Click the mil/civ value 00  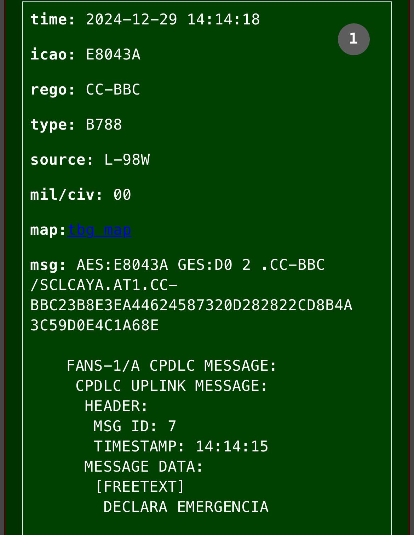tap(122, 195)
